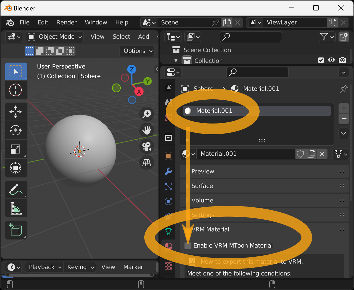Open the Texture properties checker tab
The width and height of the screenshot is (354, 290).
pyautogui.click(x=168, y=266)
